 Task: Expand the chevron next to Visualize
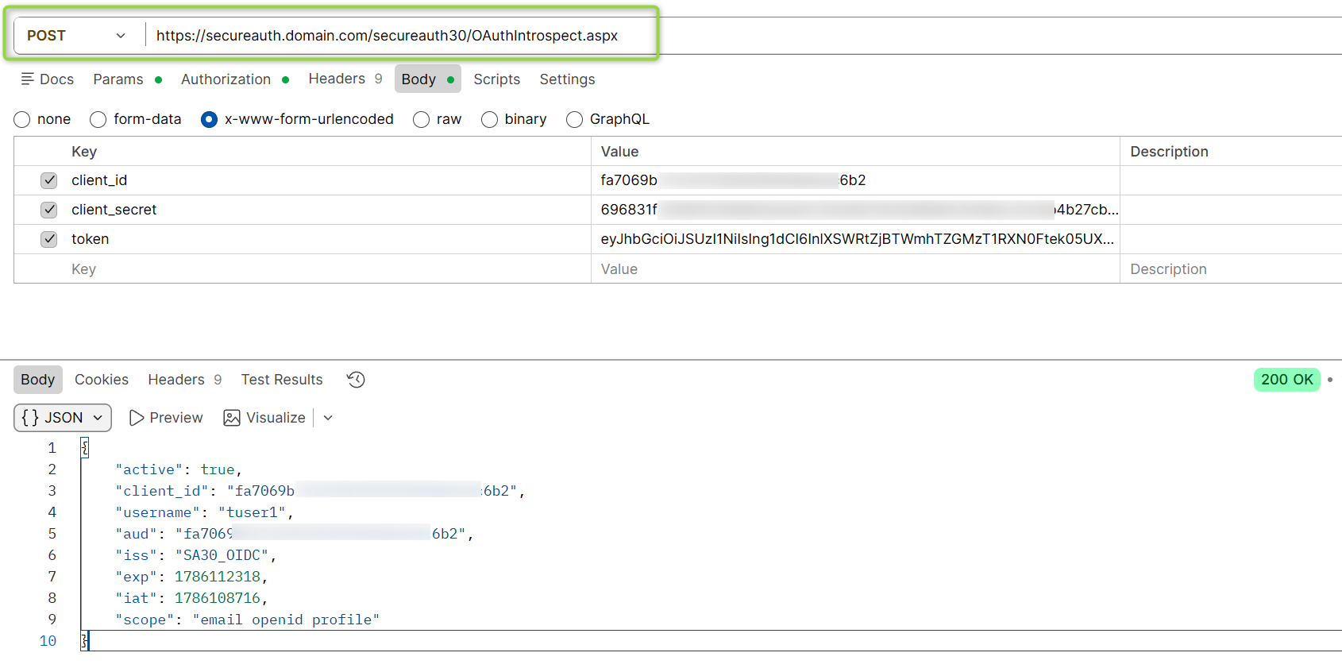tap(328, 418)
